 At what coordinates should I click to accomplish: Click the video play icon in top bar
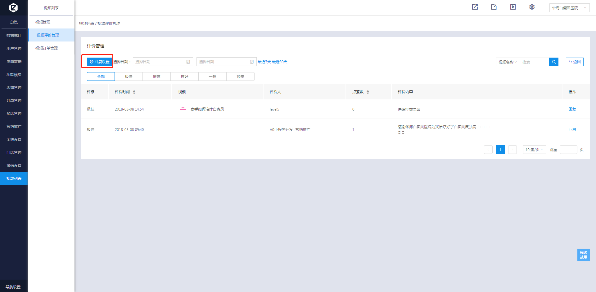(513, 7)
